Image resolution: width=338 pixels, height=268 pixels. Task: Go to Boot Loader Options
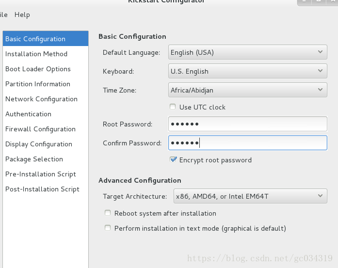pyautogui.click(x=38, y=69)
